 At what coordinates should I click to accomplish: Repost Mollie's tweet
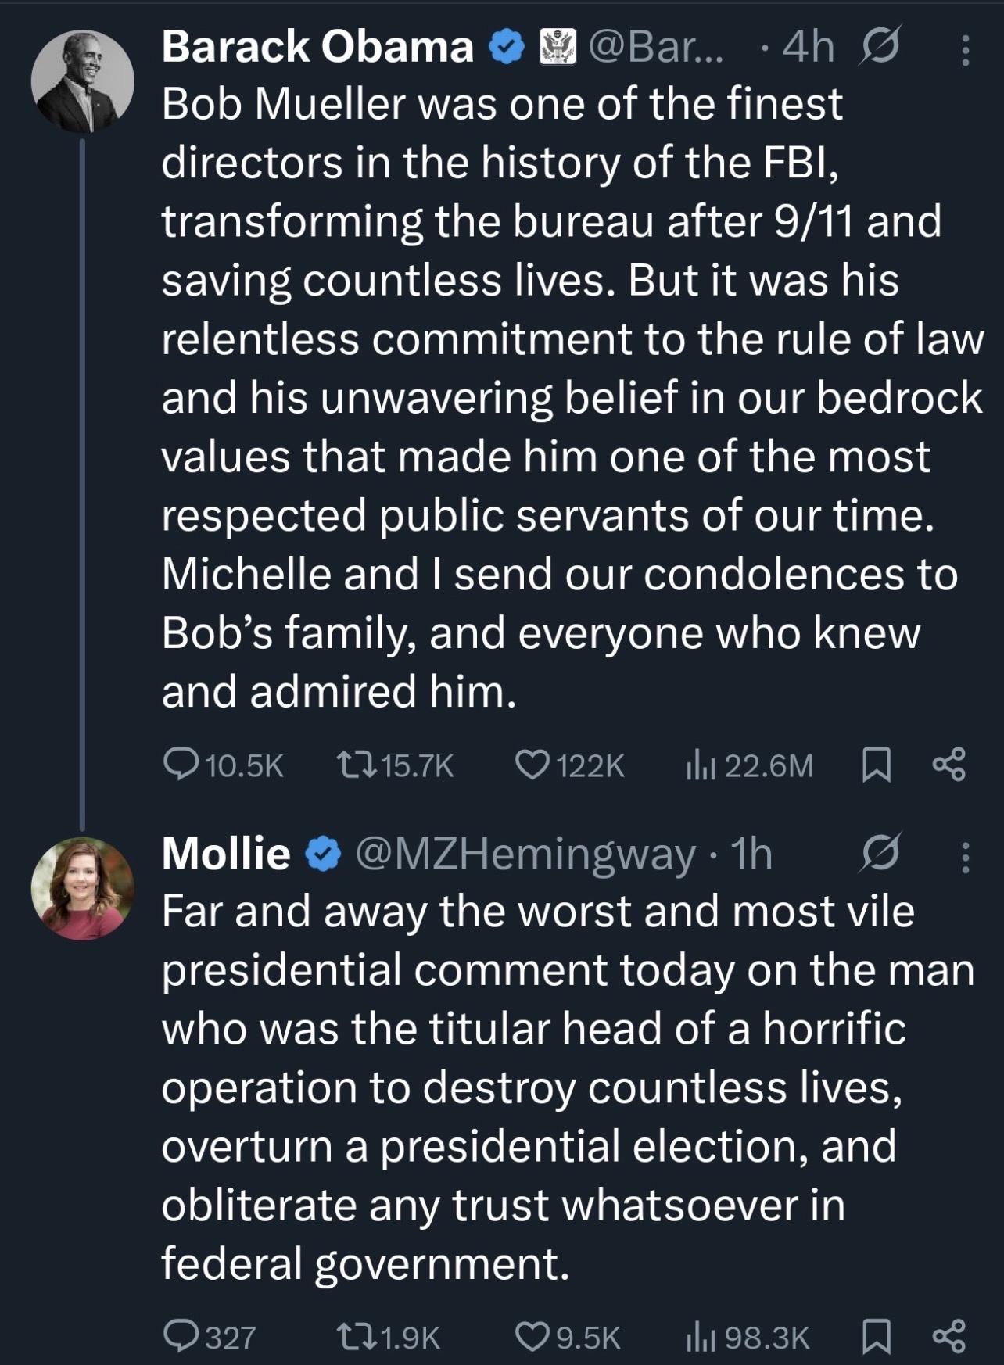[x=357, y=1336]
